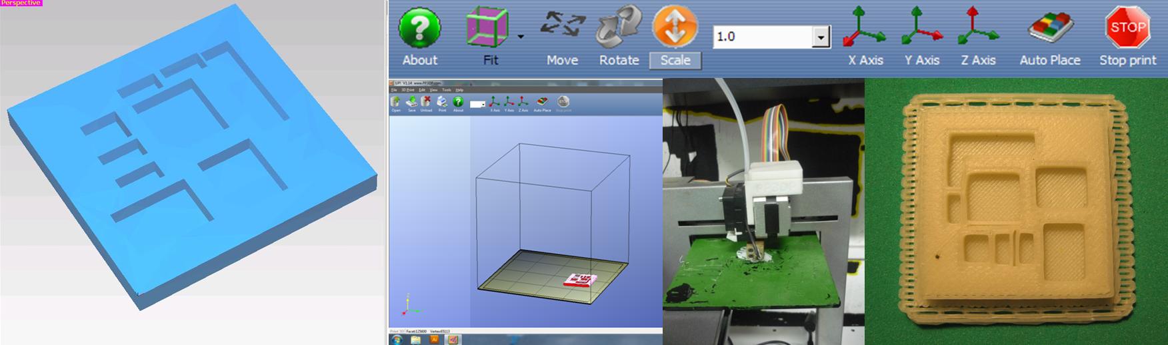Click the large Z Axis icon
This screenshot has height=345, width=1168.
(x=978, y=27)
